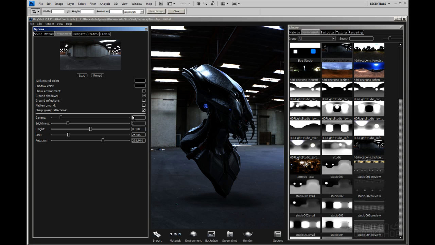Viewport: 435px width, 245px height.
Task: Click the Load button under the environment preview
Action: [82, 75]
